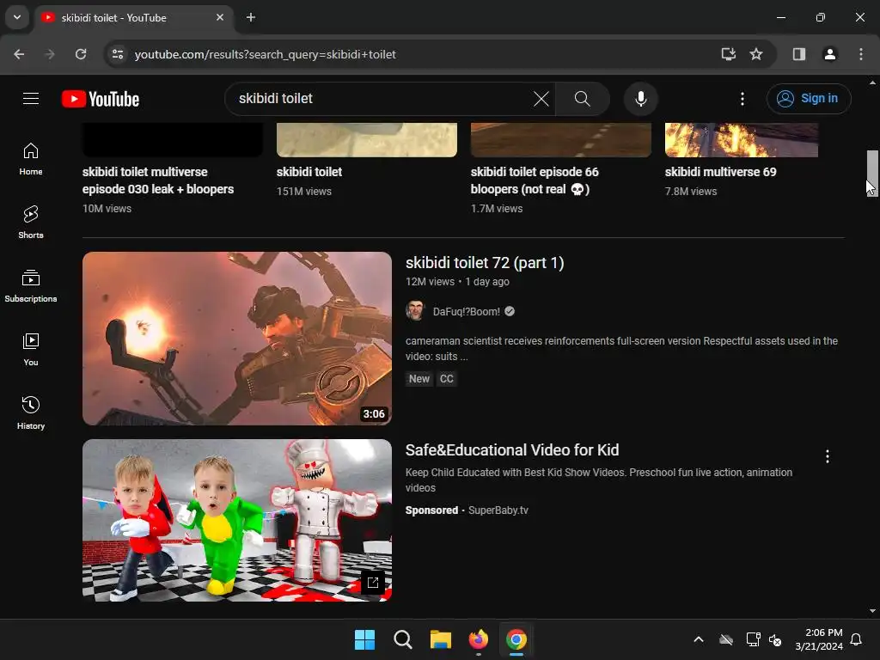Open skibidi toilet multiverse episode 030 short

click(x=158, y=180)
